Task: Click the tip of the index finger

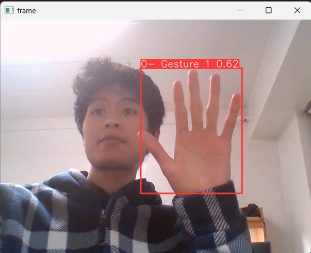Action: [177, 85]
